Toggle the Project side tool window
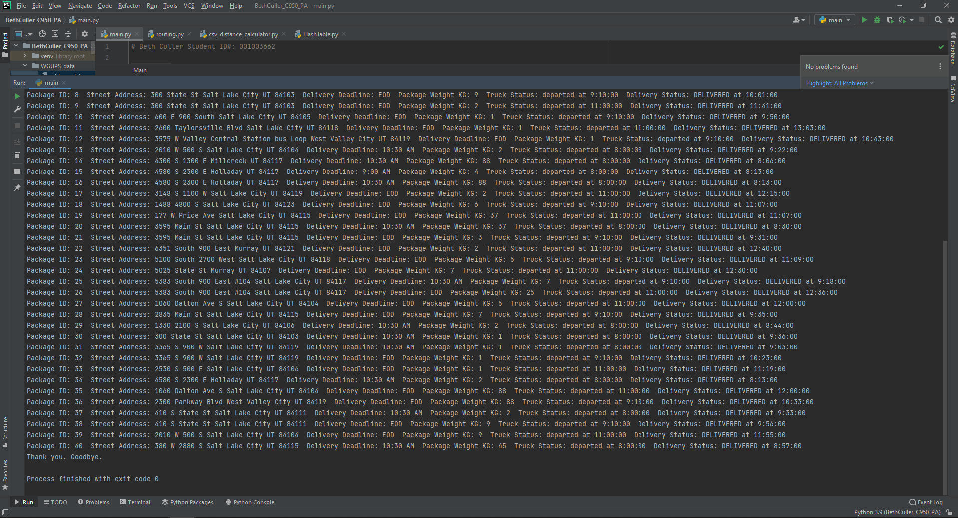Image resolution: width=958 pixels, height=518 pixels. [x=5, y=44]
